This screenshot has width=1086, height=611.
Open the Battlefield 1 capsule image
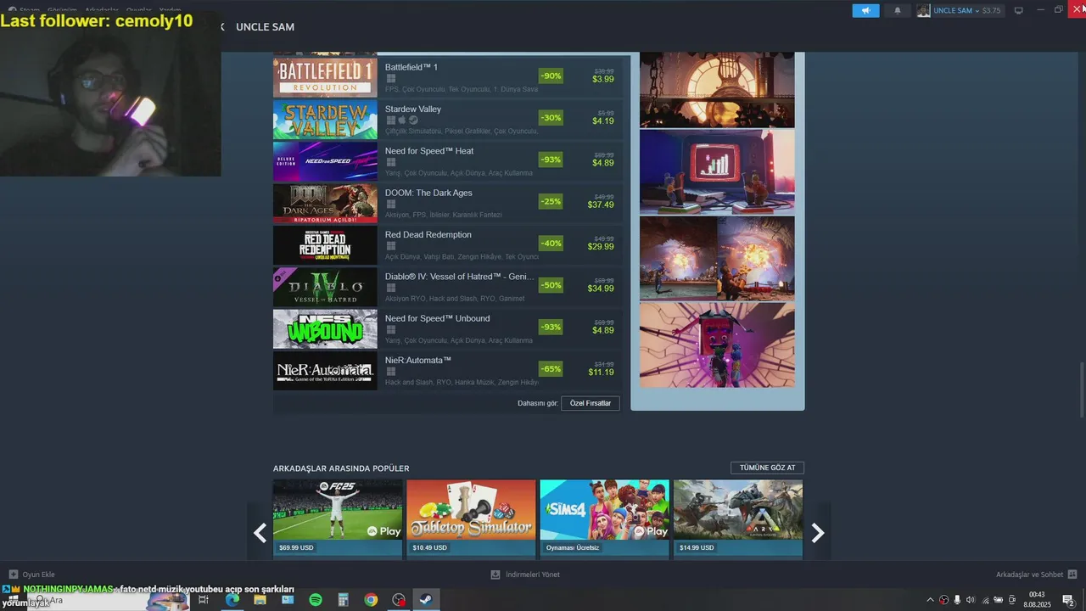tap(325, 78)
